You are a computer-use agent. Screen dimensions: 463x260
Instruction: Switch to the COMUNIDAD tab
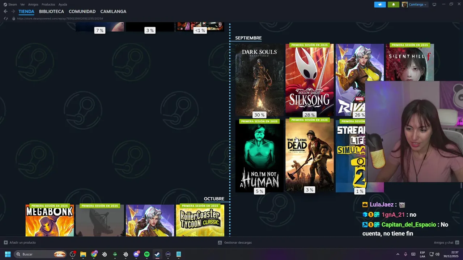[x=82, y=12]
